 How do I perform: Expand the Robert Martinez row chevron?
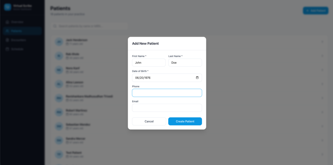point(322,112)
